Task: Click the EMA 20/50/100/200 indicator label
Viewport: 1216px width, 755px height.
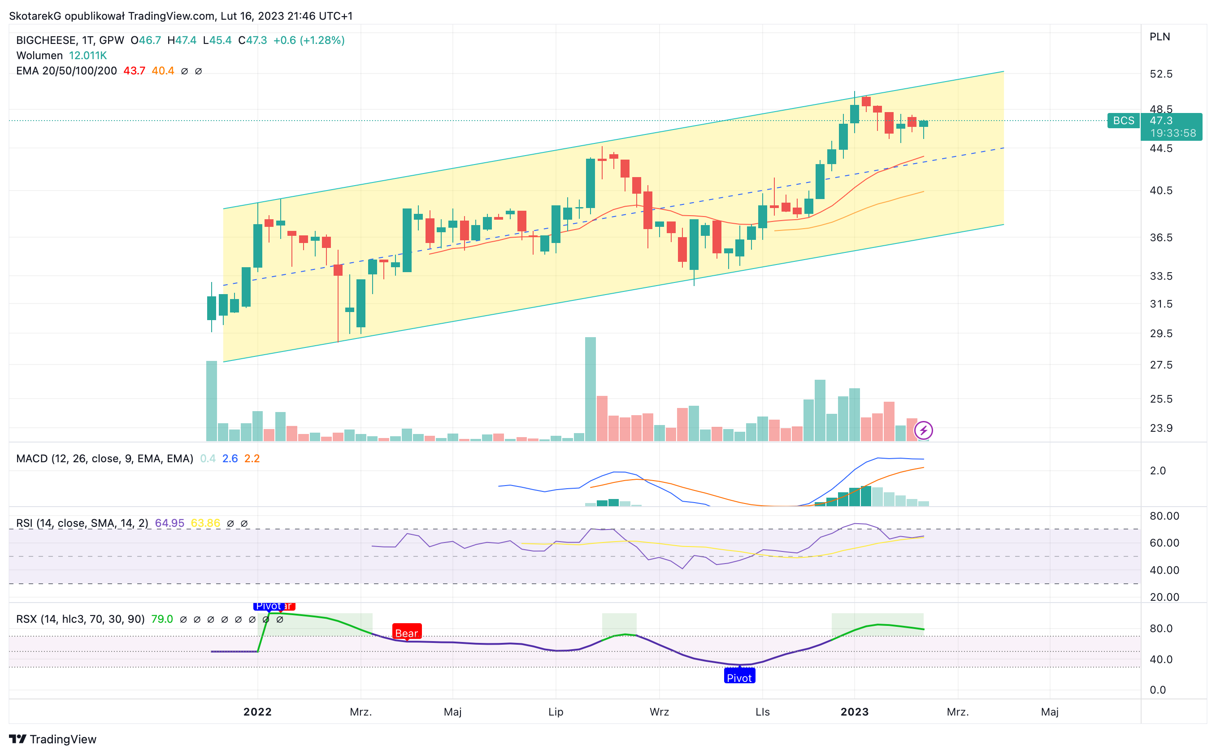Action: 66,71
